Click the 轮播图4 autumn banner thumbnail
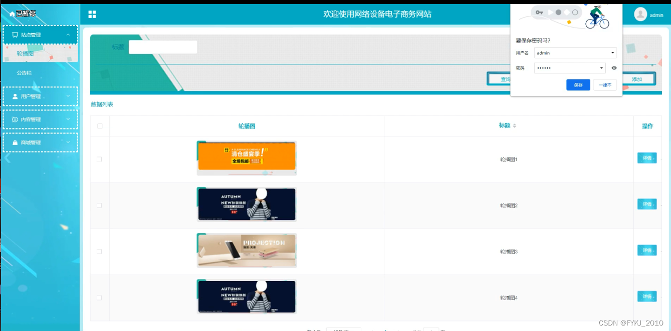 (247, 296)
